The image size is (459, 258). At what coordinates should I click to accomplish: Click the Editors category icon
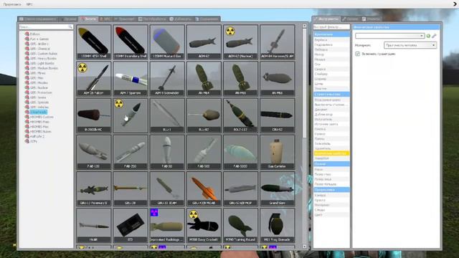coord(27,34)
